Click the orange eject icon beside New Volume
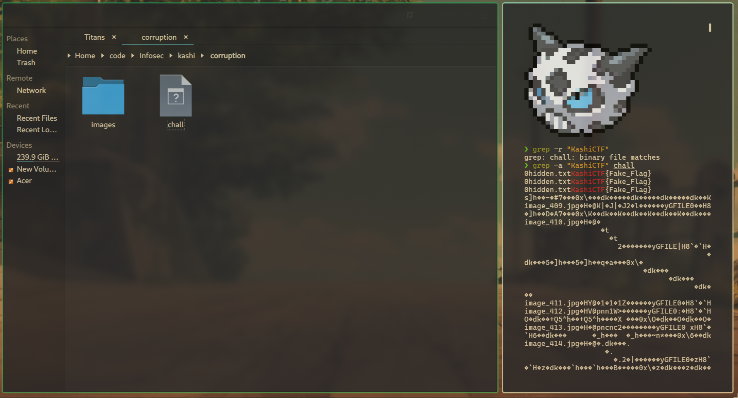 tap(11, 170)
